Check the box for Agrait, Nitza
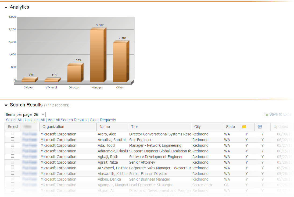This screenshot has height=197, width=294. 13,162
